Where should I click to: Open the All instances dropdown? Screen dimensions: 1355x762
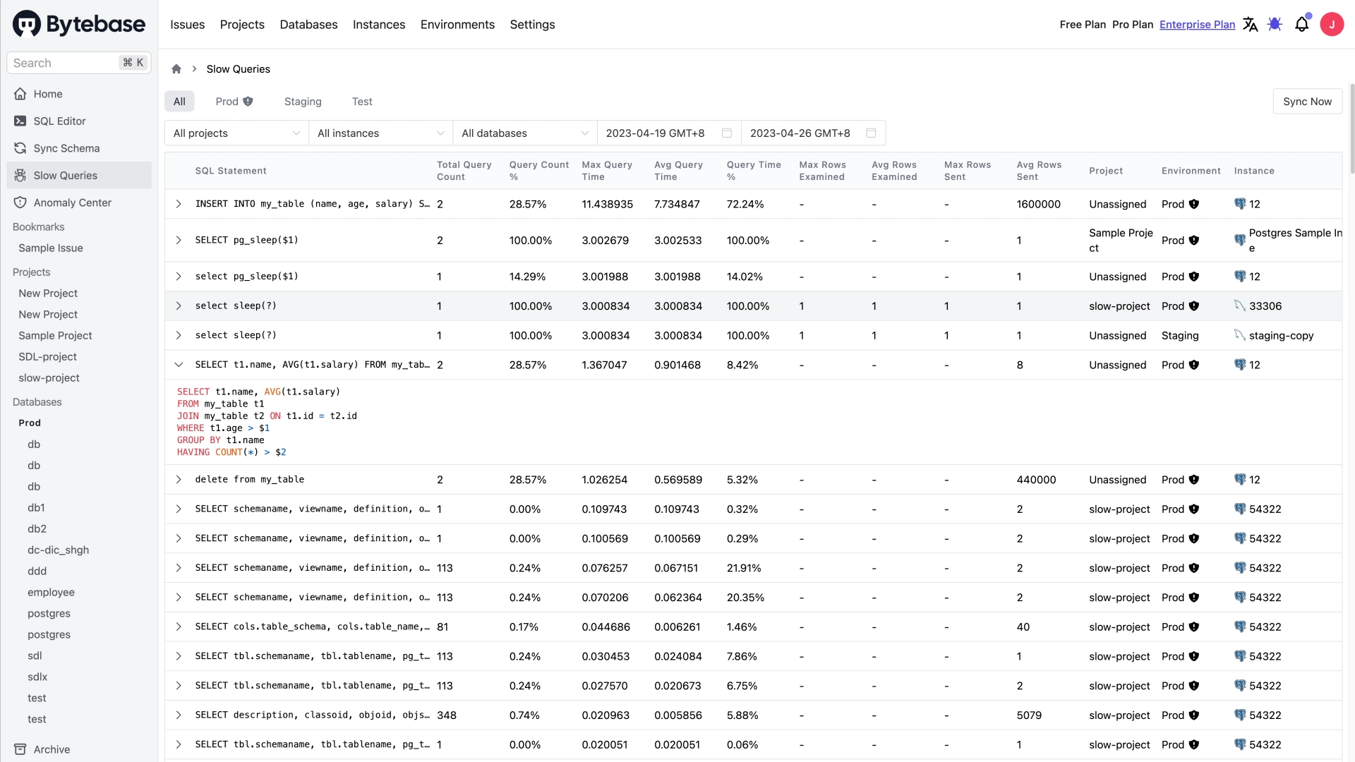point(381,133)
